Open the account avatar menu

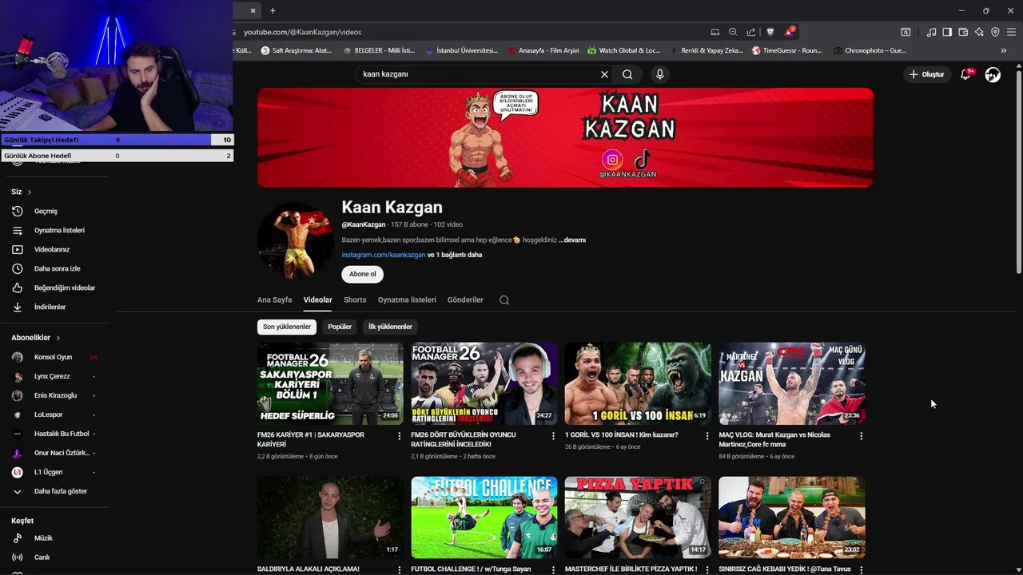(993, 74)
